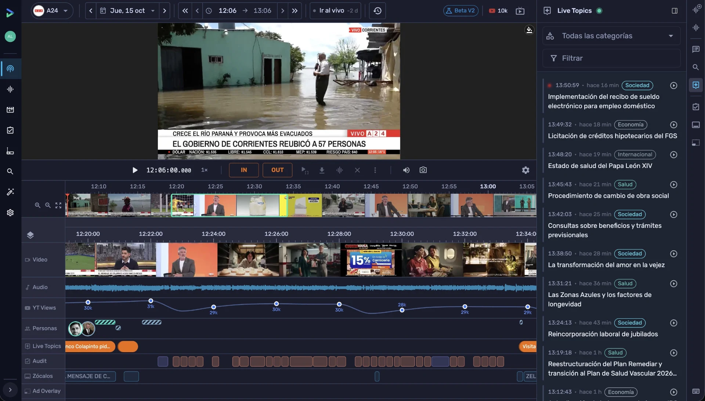Open the audit checklist section in left sidebar

pos(10,130)
